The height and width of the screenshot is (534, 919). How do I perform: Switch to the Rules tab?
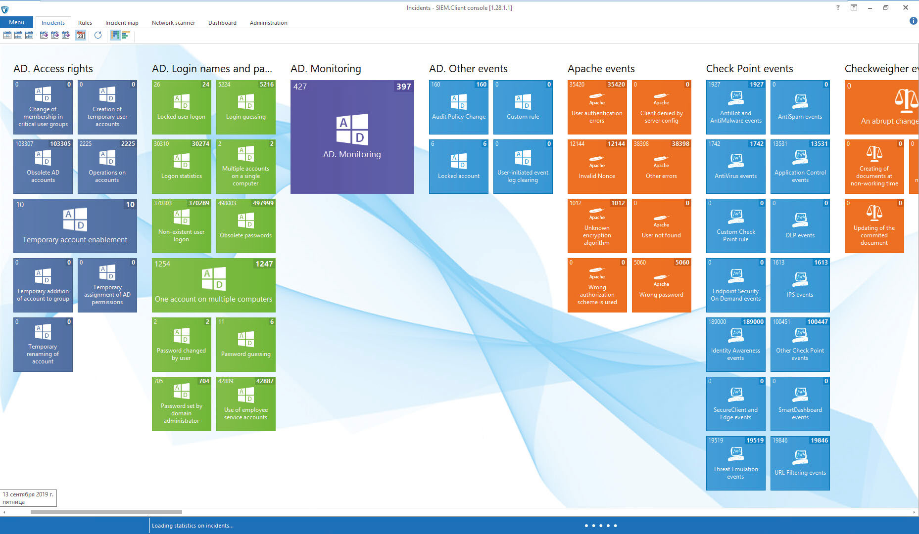[85, 23]
